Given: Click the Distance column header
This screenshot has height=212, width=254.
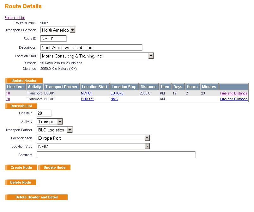Looking at the screenshot, I should pyautogui.click(x=148, y=87).
